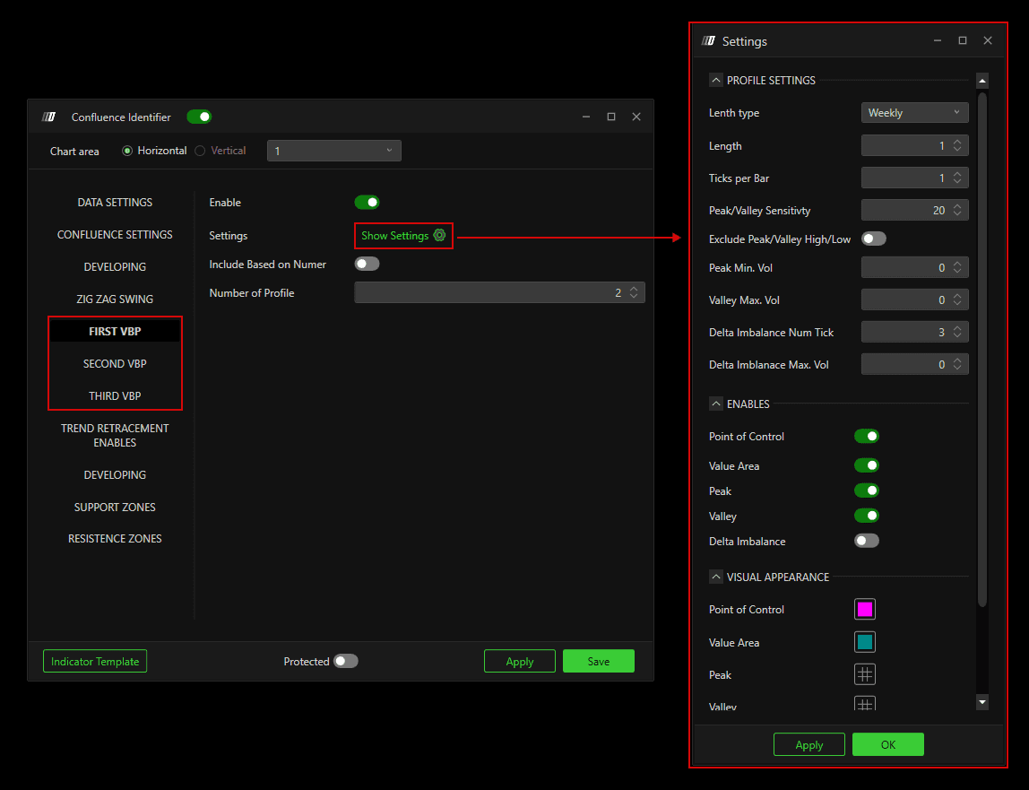This screenshot has width=1029, height=790.
Task: Click the Settings vertical scrollbar thumb
Action: [x=982, y=348]
